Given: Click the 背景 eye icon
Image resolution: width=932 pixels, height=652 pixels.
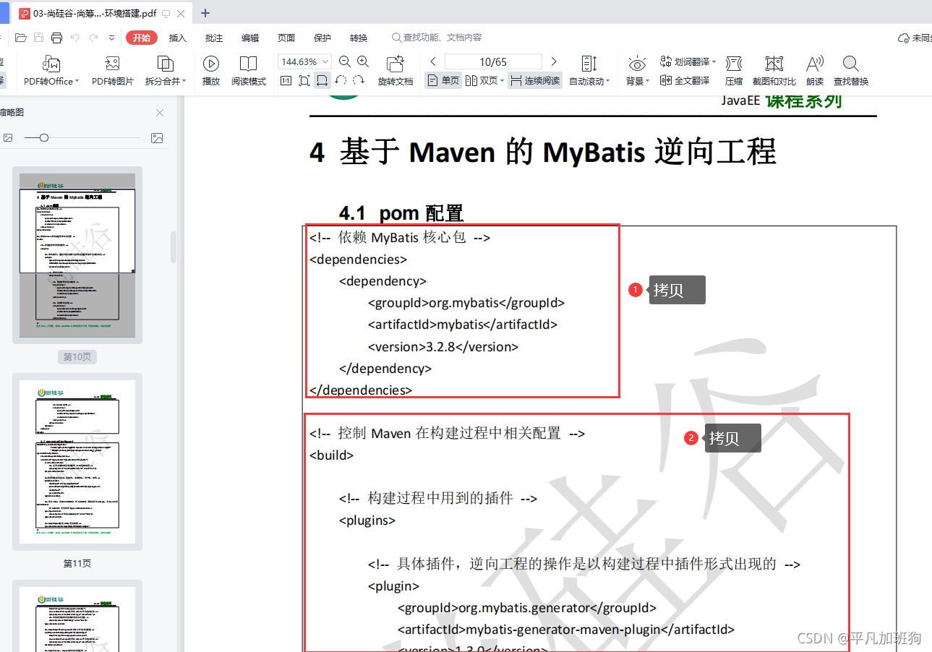Looking at the screenshot, I should (637, 64).
